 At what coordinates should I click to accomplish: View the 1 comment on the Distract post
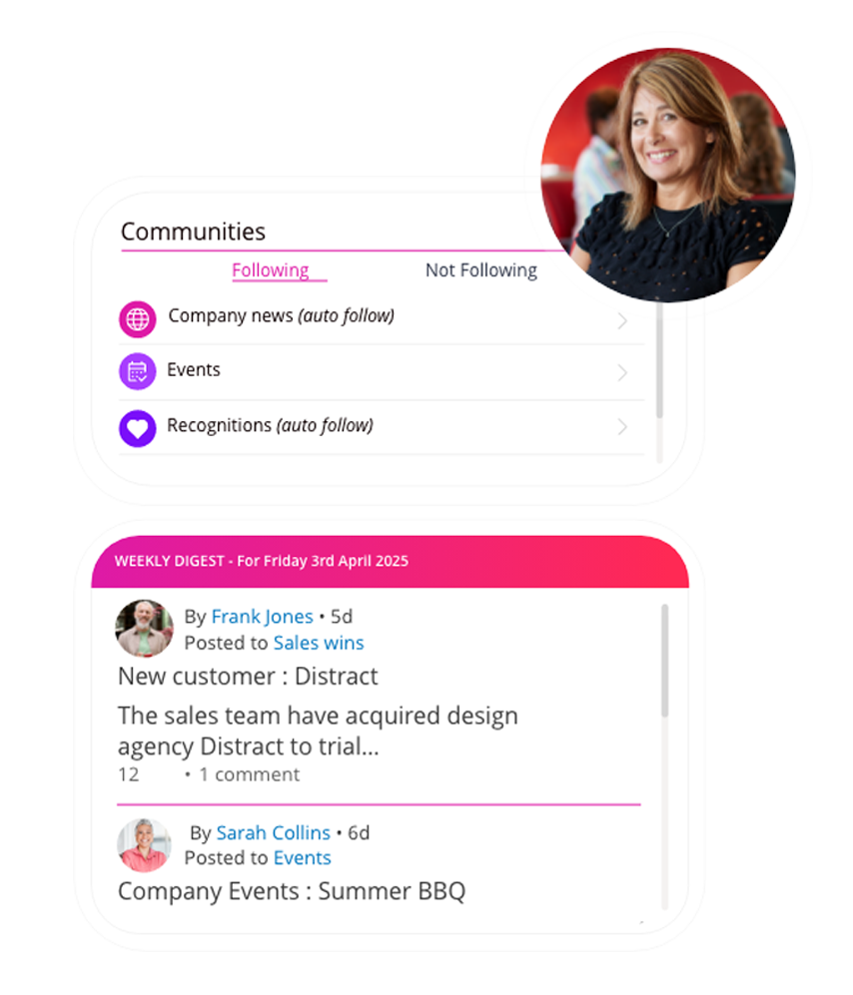tap(249, 774)
